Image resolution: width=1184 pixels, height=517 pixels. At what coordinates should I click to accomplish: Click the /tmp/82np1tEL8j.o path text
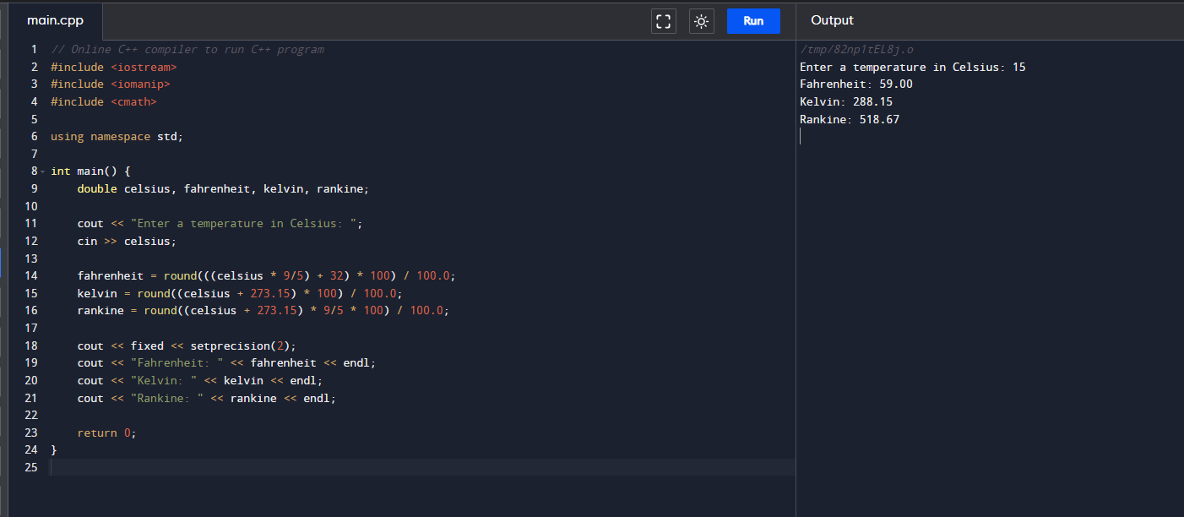tap(855, 50)
